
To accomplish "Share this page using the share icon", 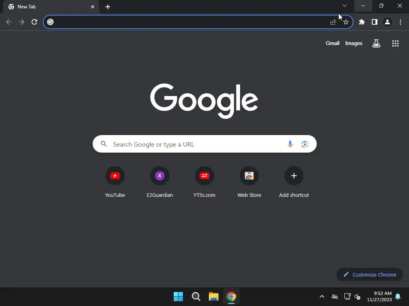I will (x=333, y=22).
